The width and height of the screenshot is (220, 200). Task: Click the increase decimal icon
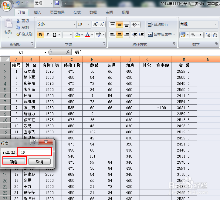(x=208, y=35)
